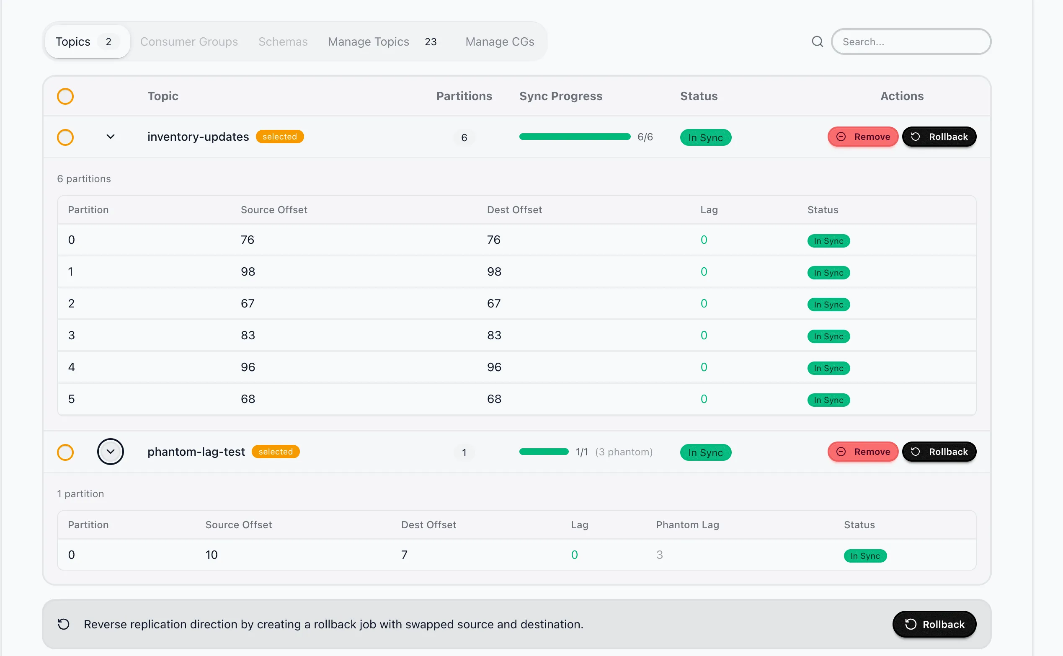The width and height of the screenshot is (1063, 656).
Task: Click the search magnifier icon
Action: click(x=817, y=41)
